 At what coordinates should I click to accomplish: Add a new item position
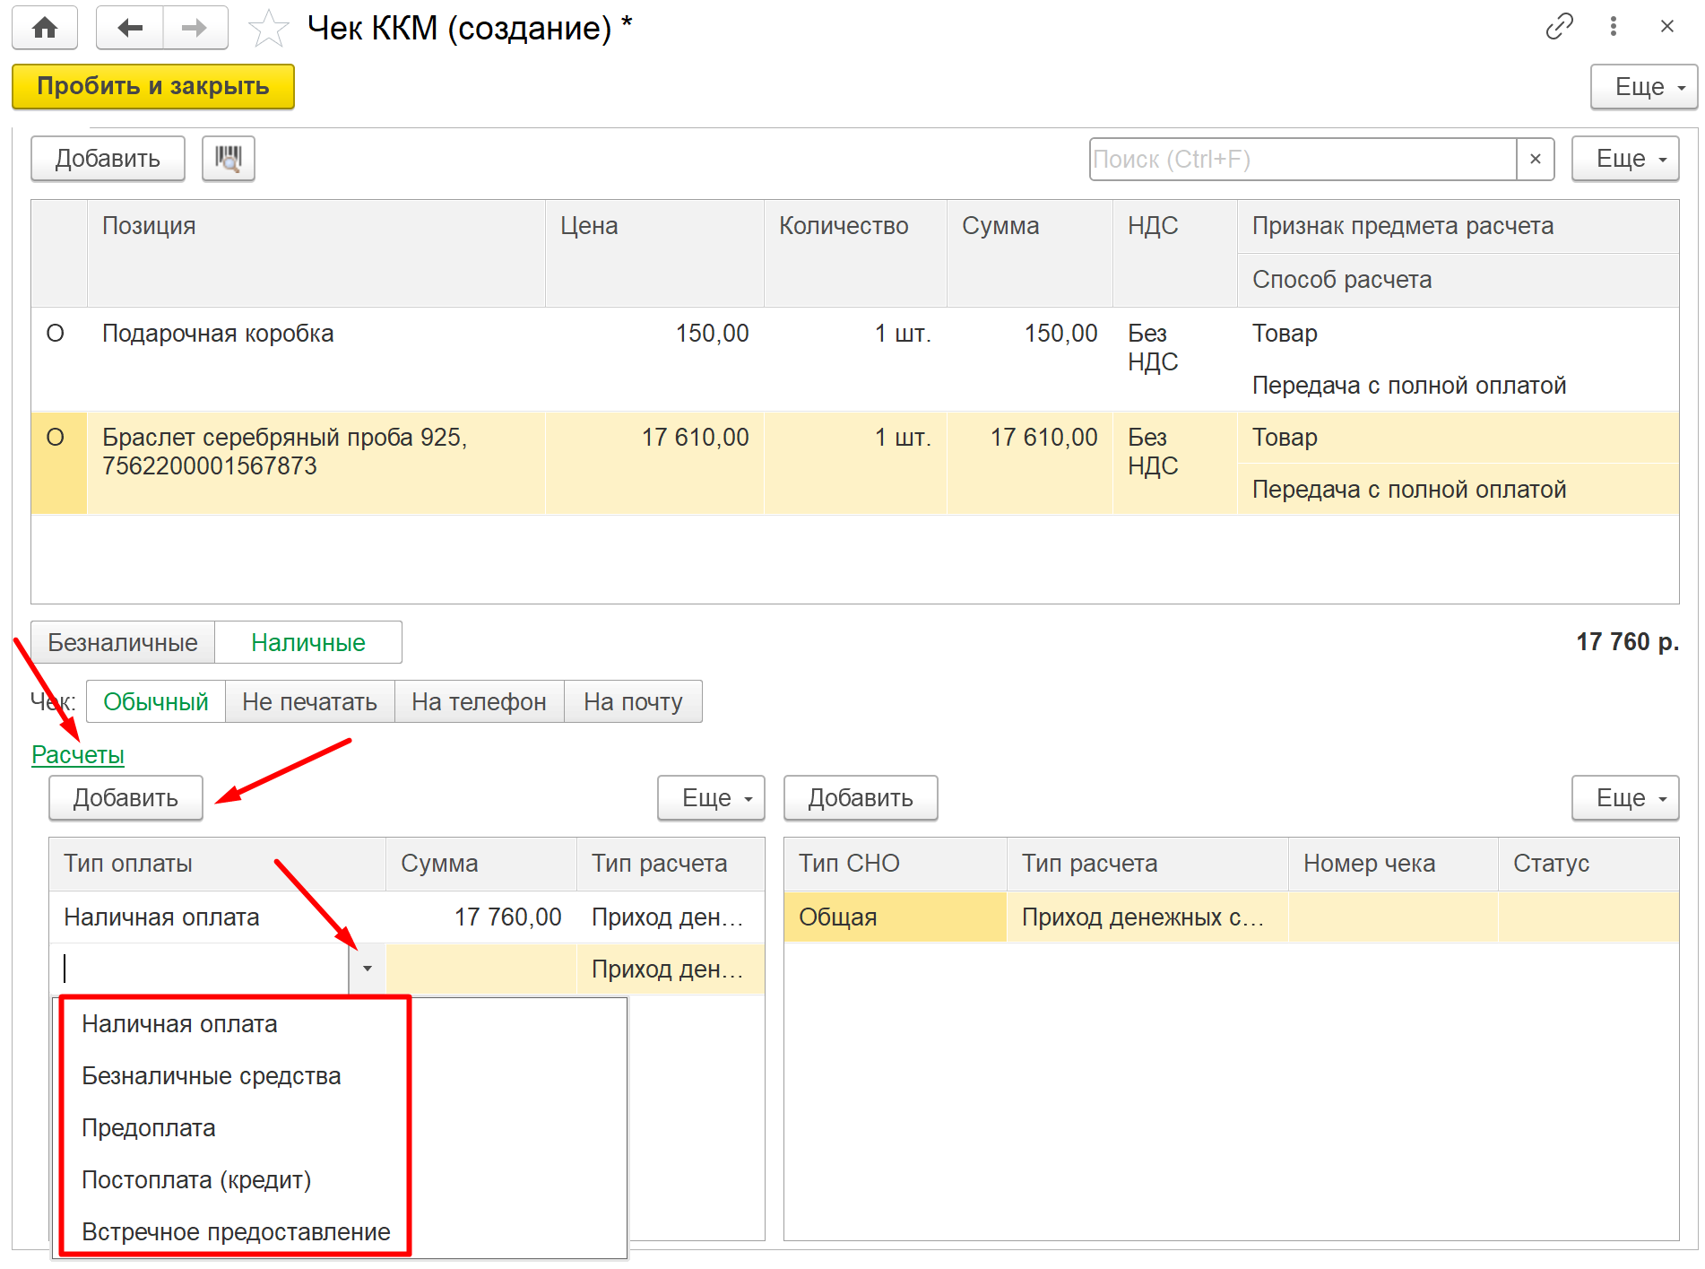pos(108,159)
